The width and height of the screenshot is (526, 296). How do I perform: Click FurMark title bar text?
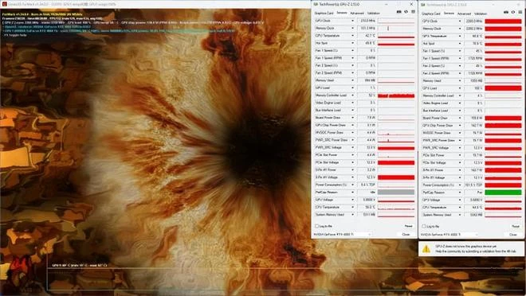pyautogui.click(x=62, y=4)
